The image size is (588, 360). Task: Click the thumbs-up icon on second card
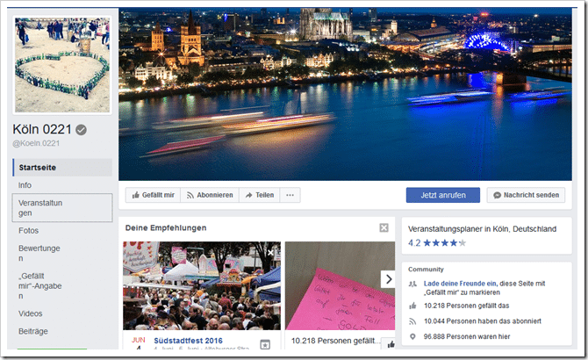(391, 344)
